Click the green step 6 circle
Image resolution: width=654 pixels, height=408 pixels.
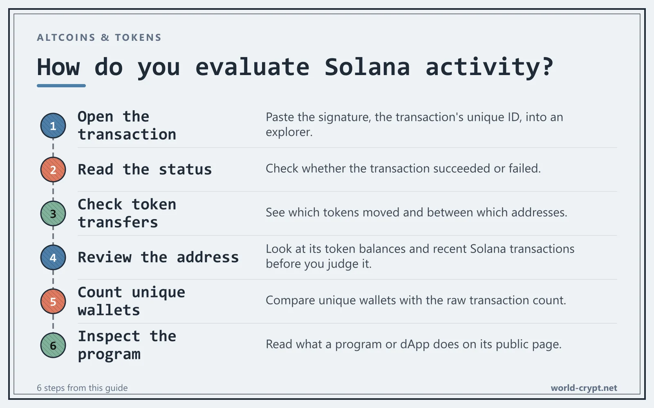tap(53, 346)
